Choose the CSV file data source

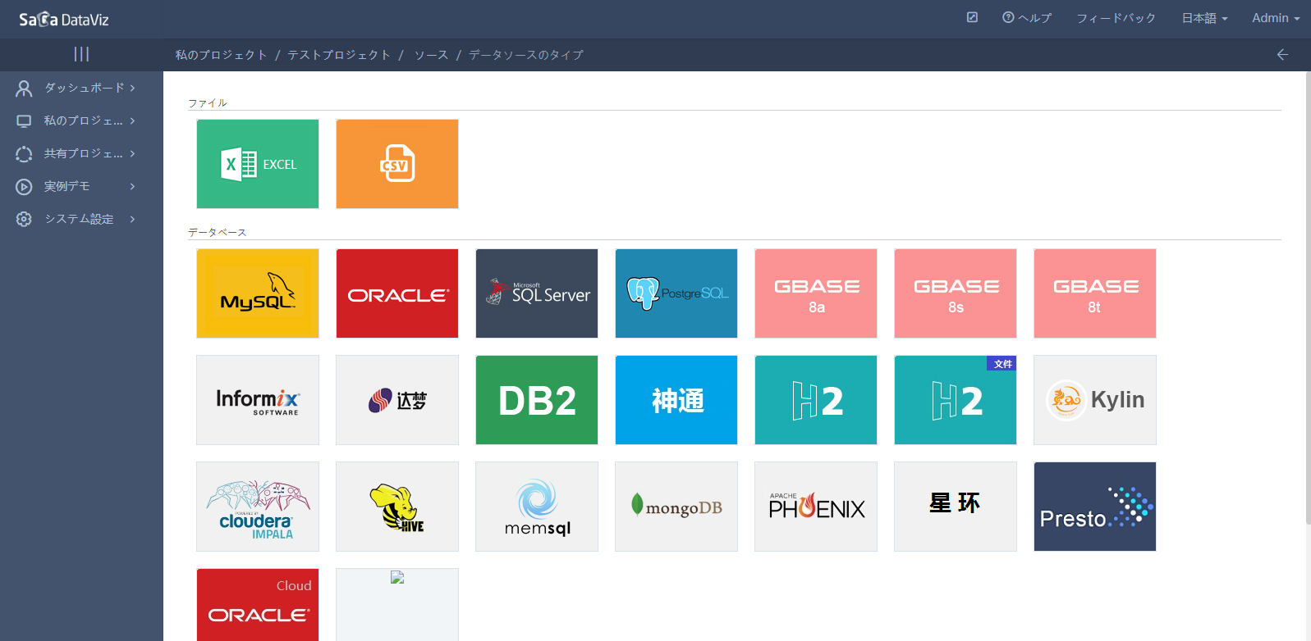point(397,164)
